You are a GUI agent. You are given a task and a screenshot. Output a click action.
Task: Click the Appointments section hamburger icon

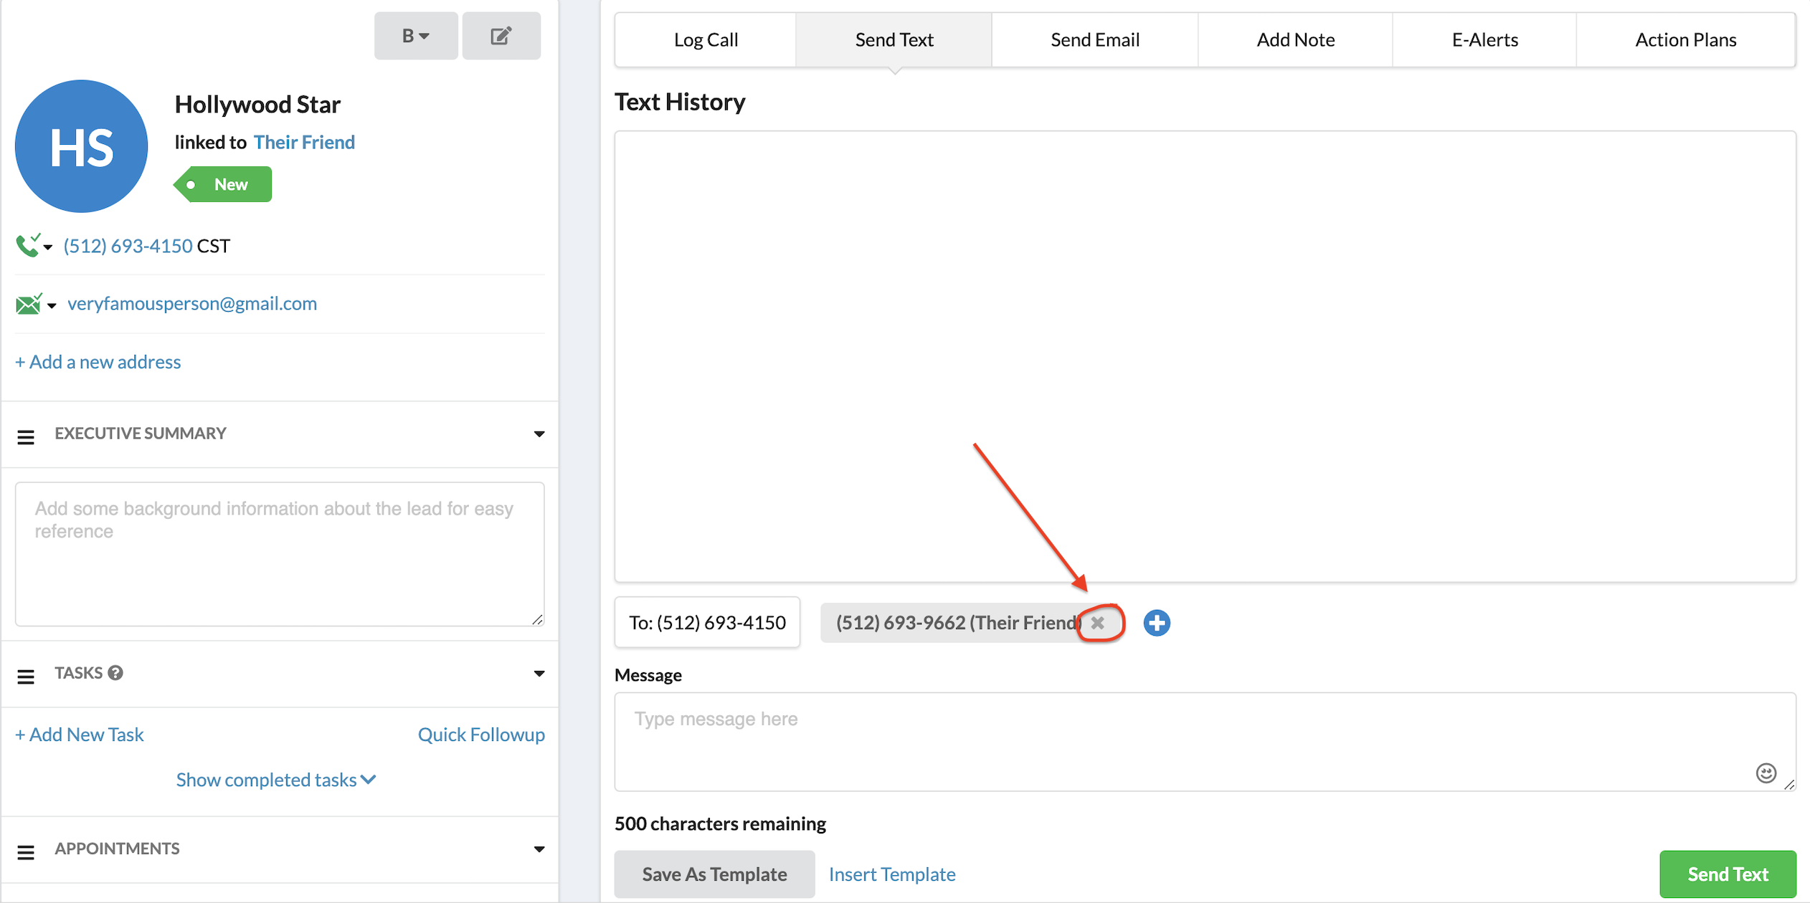[26, 851]
